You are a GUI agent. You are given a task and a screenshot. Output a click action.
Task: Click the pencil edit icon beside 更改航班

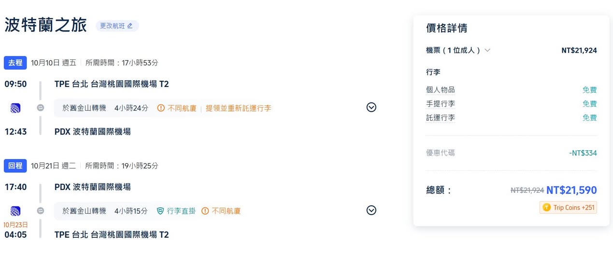pos(129,26)
